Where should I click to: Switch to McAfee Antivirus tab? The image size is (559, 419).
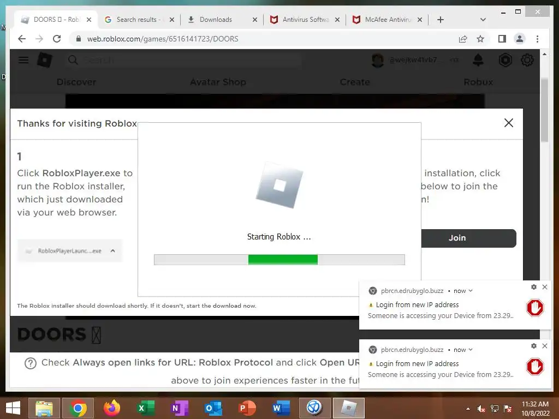[x=387, y=20]
